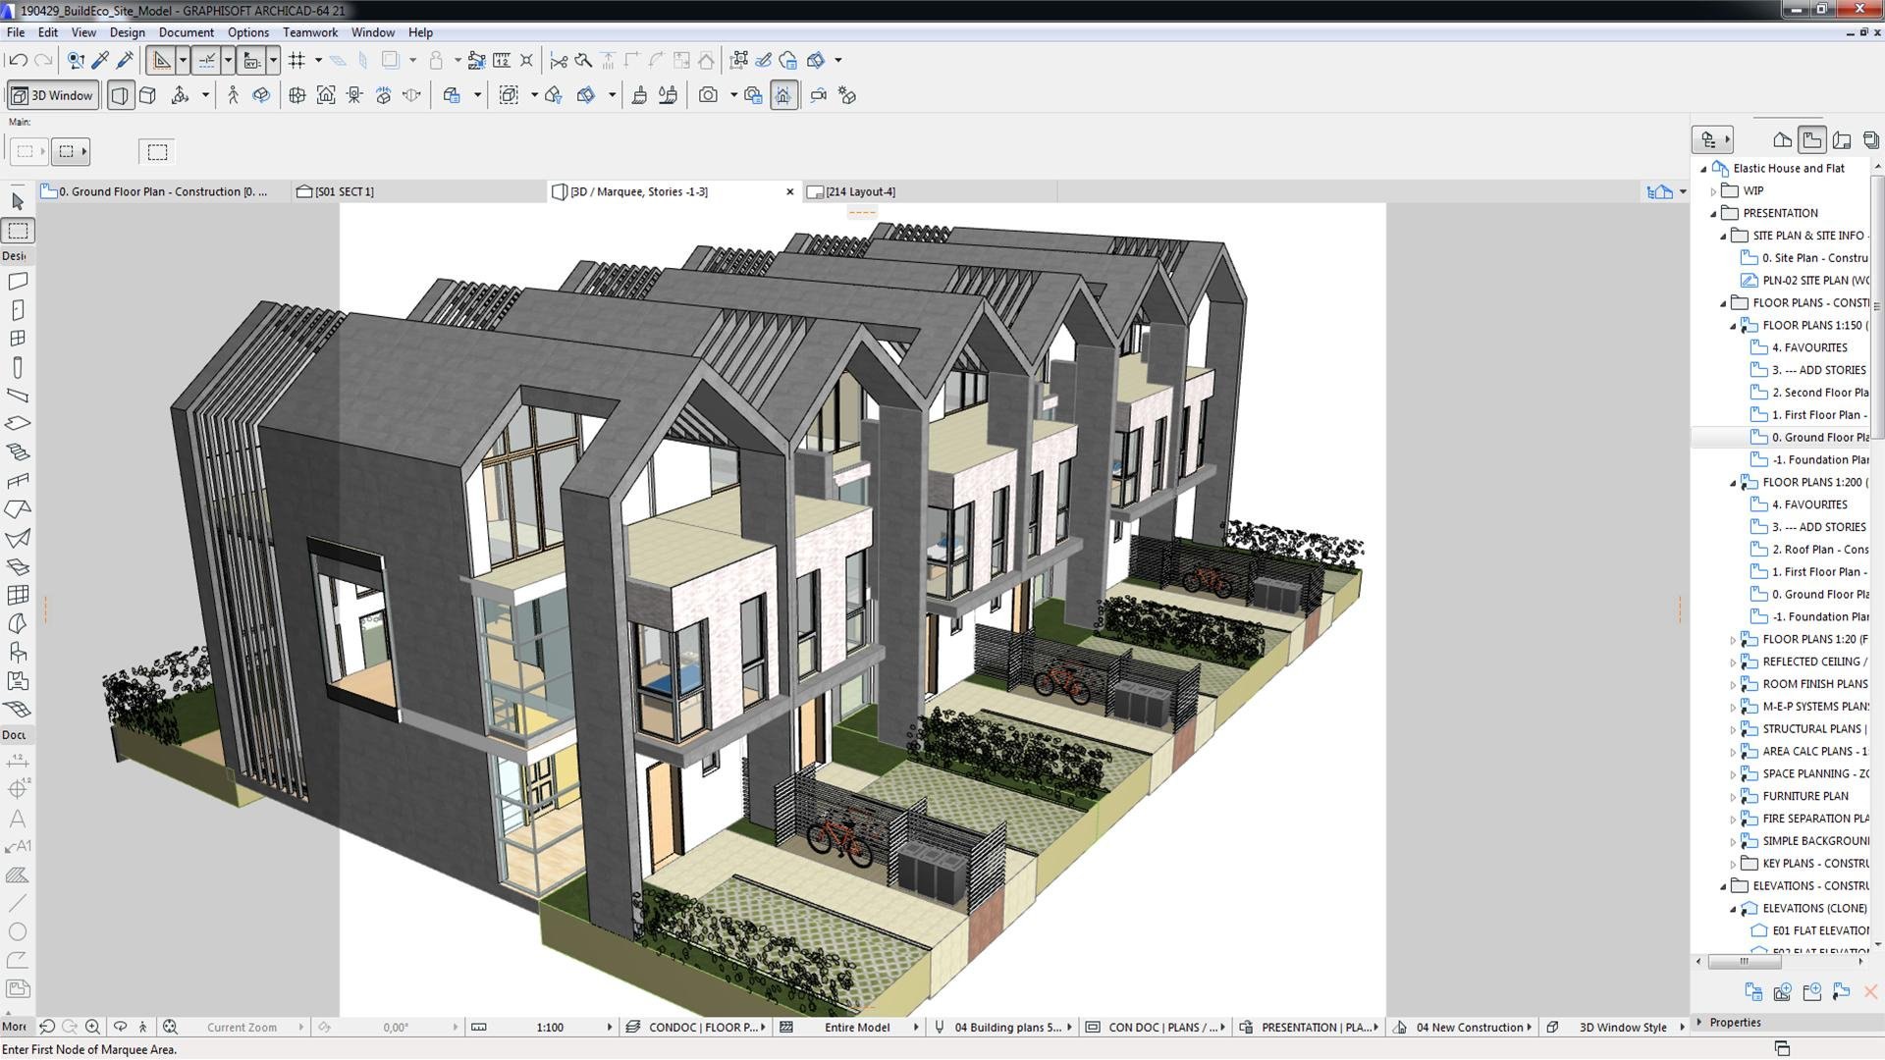1885x1060 pixels.
Task: Toggle visibility of PRESENTATION folder
Action: coord(1713,212)
